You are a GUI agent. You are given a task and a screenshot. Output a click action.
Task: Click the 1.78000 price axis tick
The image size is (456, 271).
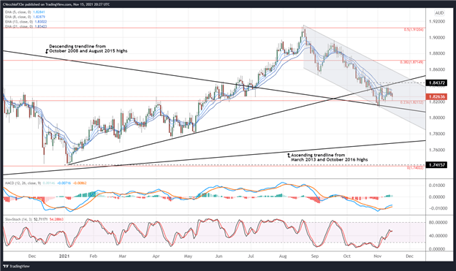pos(436,134)
